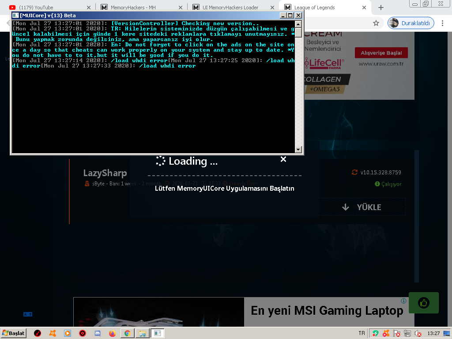
Task: Launch Discord from the taskbar
Action: coord(98,333)
